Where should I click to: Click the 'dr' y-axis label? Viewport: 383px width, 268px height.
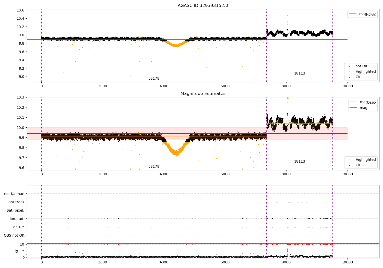click(x=17, y=251)
